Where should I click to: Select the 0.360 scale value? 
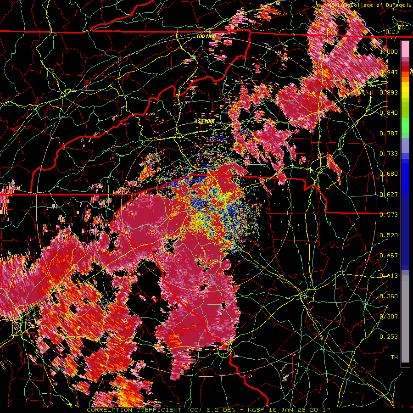(x=389, y=296)
